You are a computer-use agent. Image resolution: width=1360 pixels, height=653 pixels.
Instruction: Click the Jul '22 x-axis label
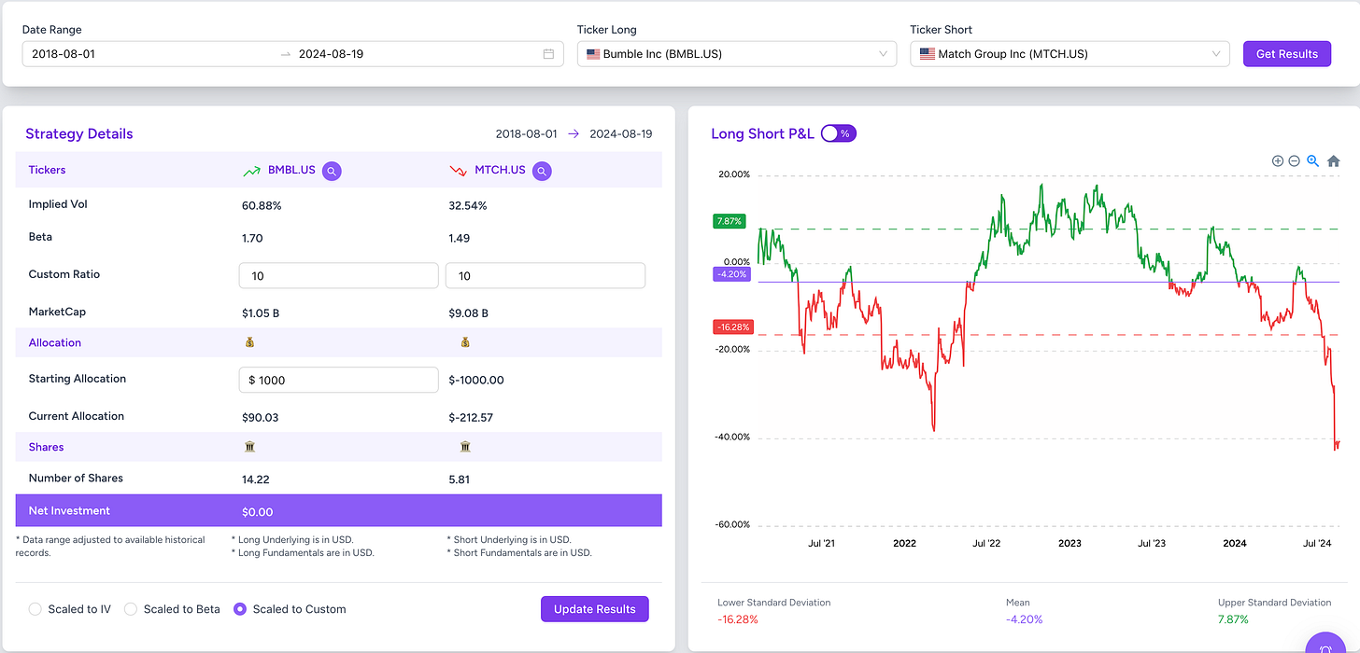click(986, 543)
